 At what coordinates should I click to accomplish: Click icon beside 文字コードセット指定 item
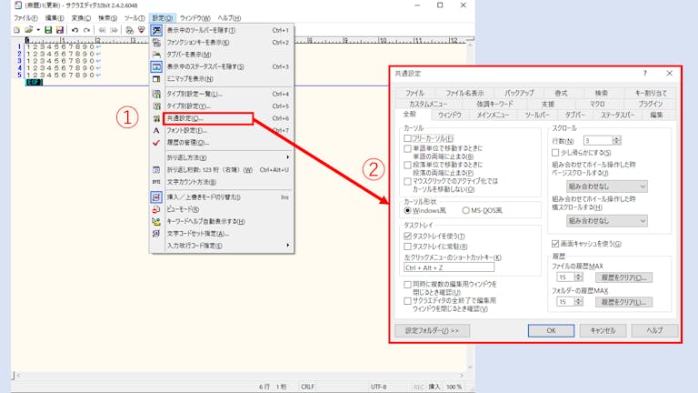click(x=156, y=234)
